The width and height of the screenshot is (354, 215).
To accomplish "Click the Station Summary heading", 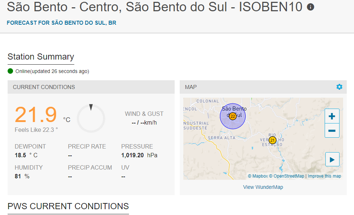I will [41, 57].
